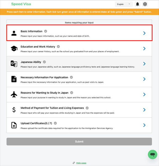Click the tick beside Education and Work History
Screen dimensions: 159x166
point(58,47)
